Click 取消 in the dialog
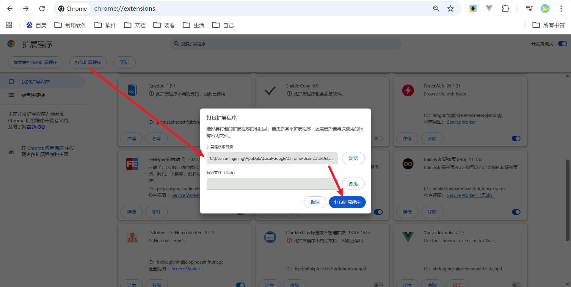This screenshot has height=287, width=571. (315, 202)
